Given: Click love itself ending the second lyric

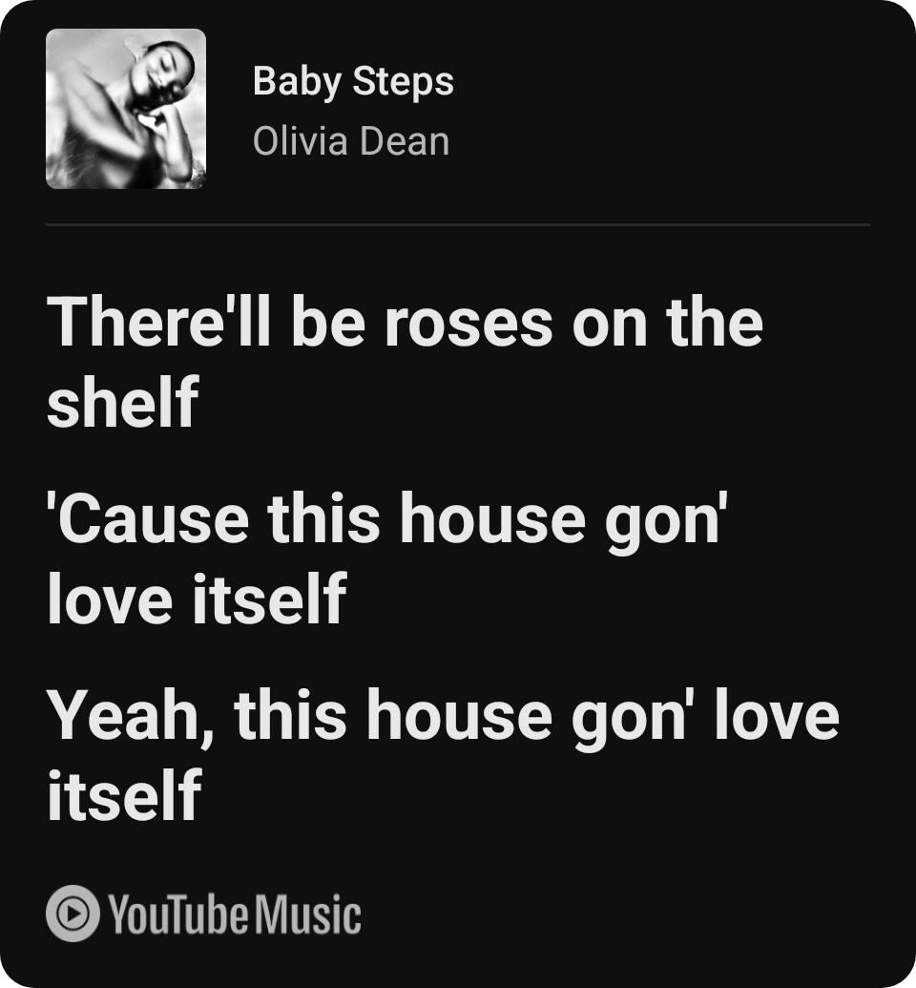Looking at the screenshot, I should [x=197, y=598].
